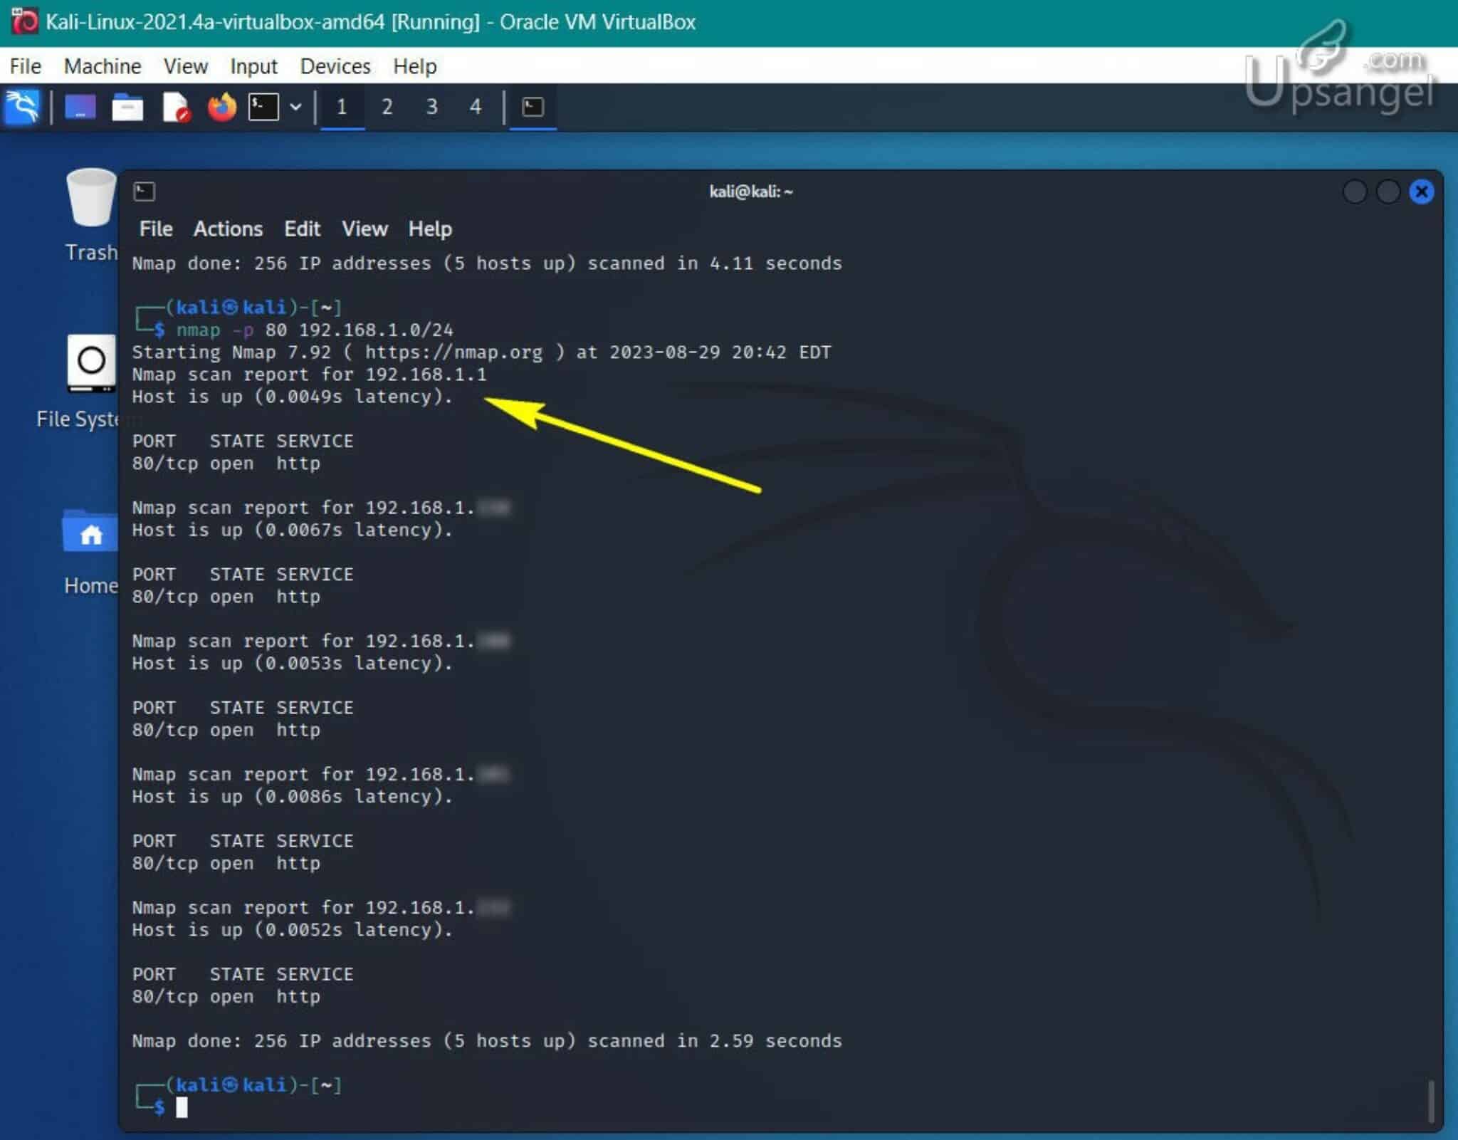Open VirtualBox Machine menu
Image resolution: width=1458 pixels, height=1140 pixels.
pyautogui.click(x=102, y=66)
